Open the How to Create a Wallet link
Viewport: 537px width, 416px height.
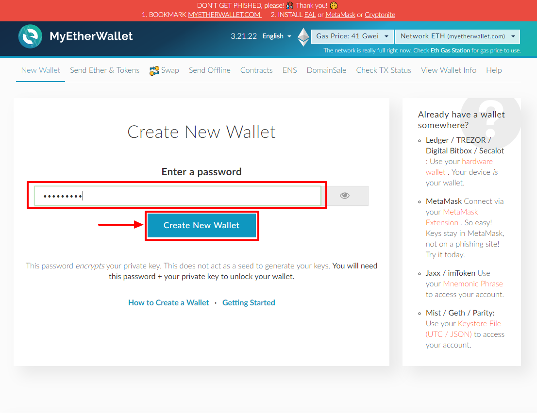click(x=168, y=303)
